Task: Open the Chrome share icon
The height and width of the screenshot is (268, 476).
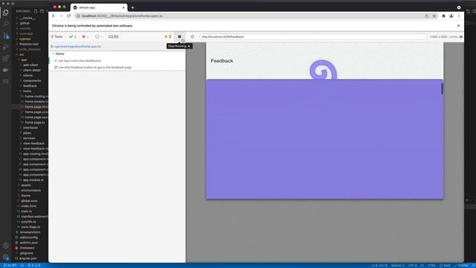Action: pos(426,16)
